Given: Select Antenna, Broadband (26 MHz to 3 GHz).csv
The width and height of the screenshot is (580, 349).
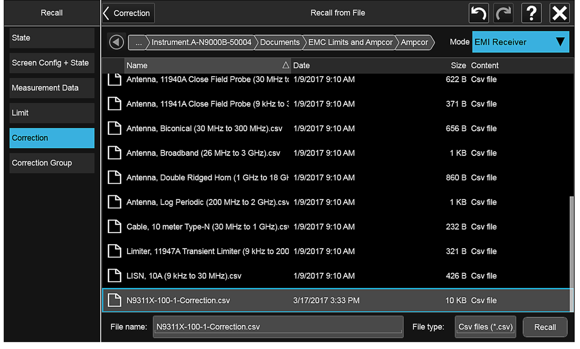Looking at the screenshot, I should pyautogui.click(x=203, y=153).
